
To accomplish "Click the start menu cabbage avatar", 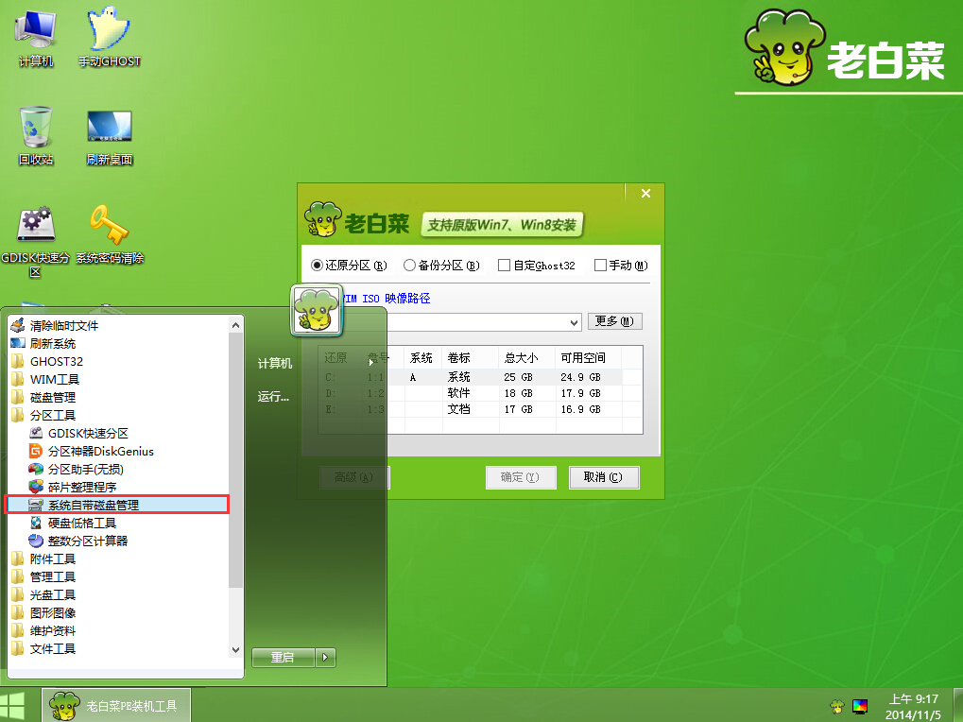I will pyautogui.click(x=317, y=310).
